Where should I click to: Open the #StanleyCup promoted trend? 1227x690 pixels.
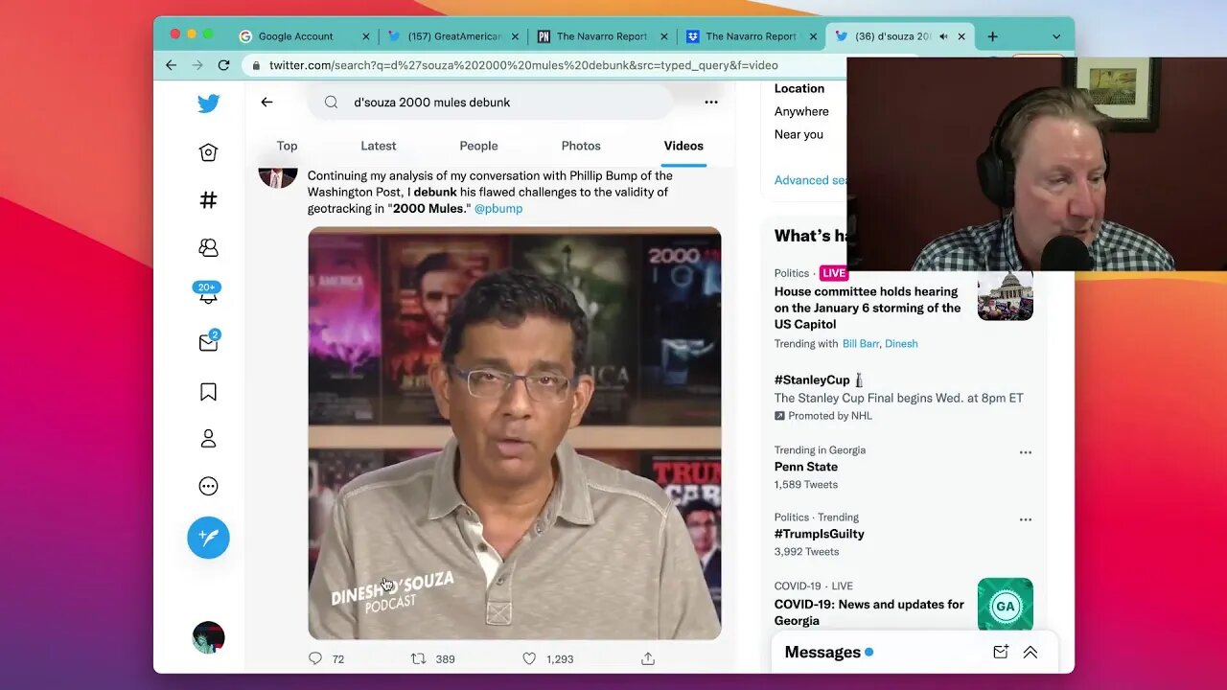coord(812,379)
